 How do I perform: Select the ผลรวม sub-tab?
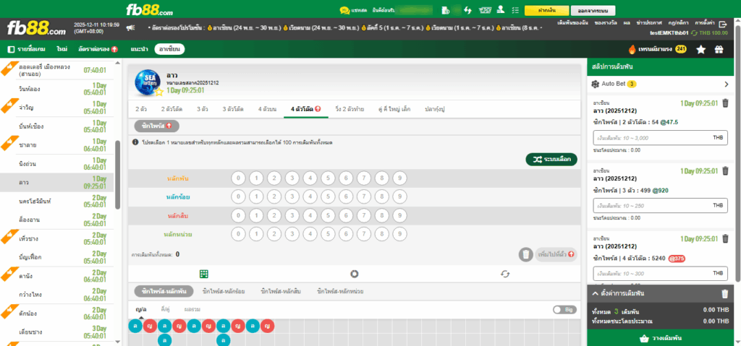(x=192, y=310)
